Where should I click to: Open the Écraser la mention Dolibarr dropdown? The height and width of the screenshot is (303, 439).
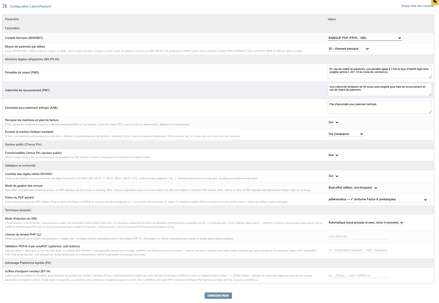pyautogui.click(x=346, y=134)
